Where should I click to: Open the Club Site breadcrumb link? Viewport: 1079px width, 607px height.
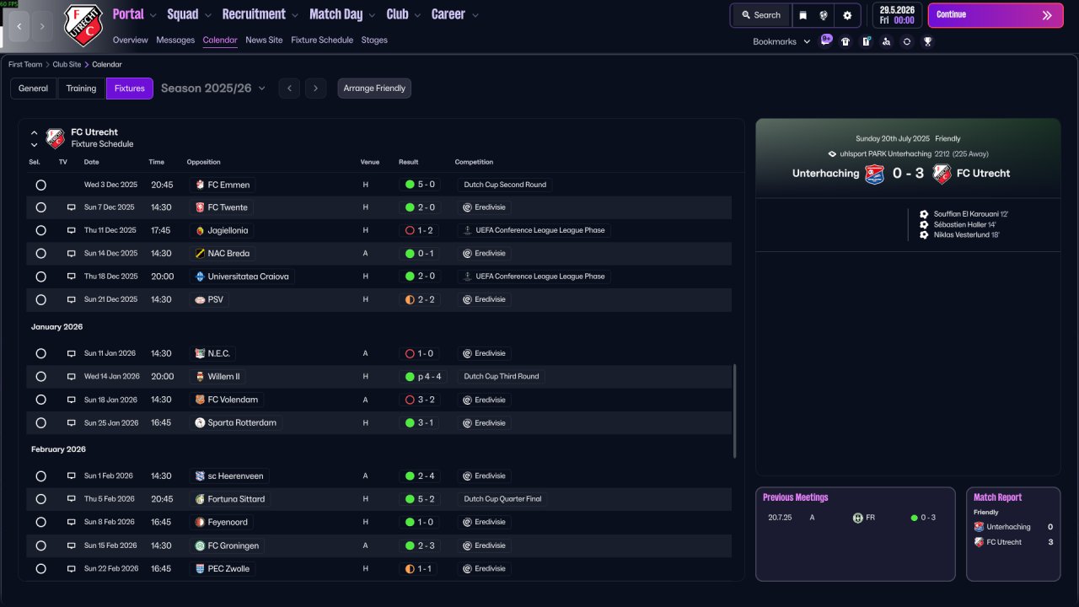67,64
